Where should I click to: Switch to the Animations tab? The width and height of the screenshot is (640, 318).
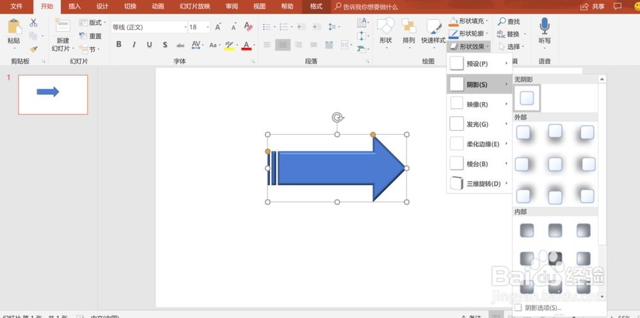(158, 6)
